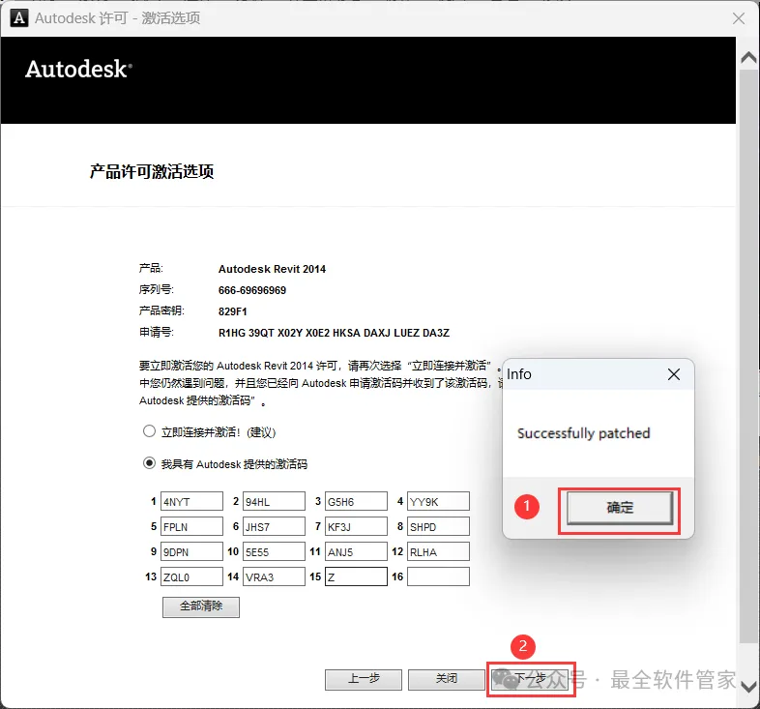Click the Autodesk logo in banner
This screenshot has width=760, height=709.
tap(78, 69)
